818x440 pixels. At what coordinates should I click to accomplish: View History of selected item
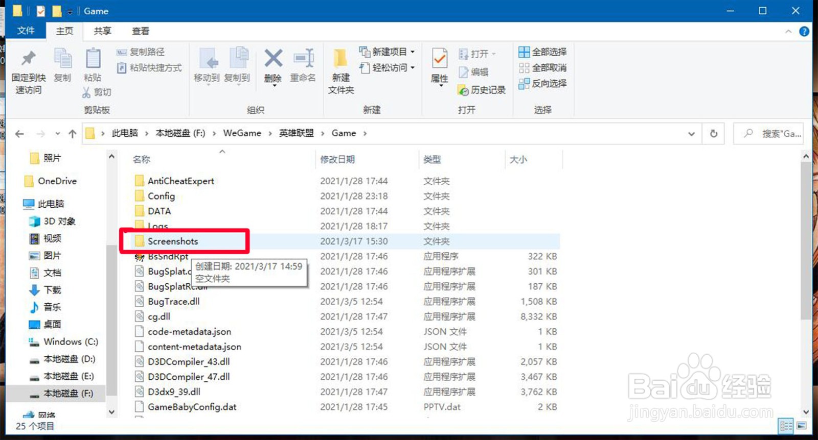[x=482, y=90]
